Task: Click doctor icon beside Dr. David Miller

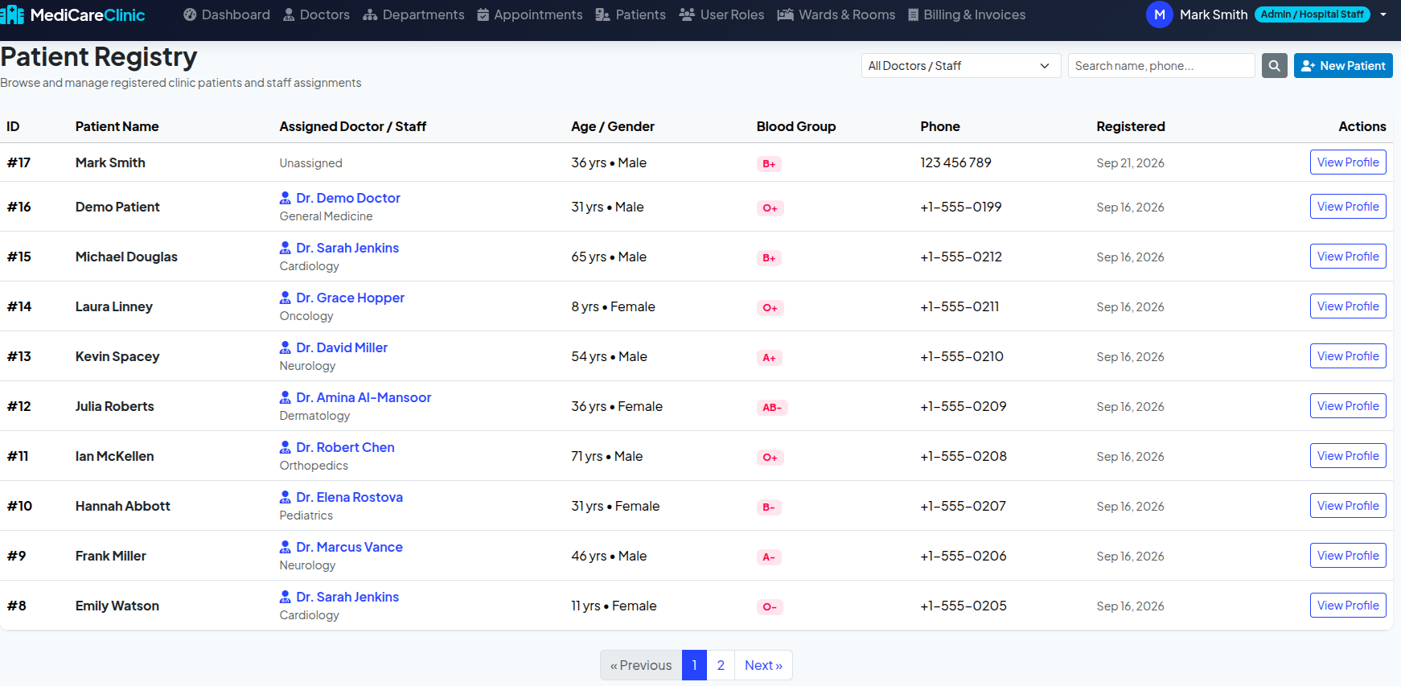Action: pyautogui.click(x=286, y=347)
